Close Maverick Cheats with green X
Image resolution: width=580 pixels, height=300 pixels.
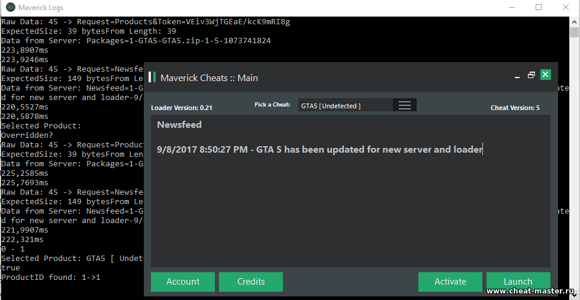[x=546, y=75]
